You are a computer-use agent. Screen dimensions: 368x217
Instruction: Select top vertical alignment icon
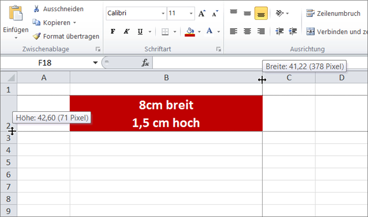(234, 13)
